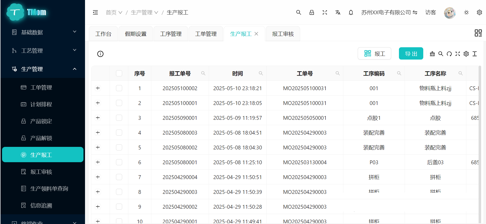This screenshot has height=224, width=486.
Task: Expand row 2 details with plus icon
Action: tap(98, 103)
